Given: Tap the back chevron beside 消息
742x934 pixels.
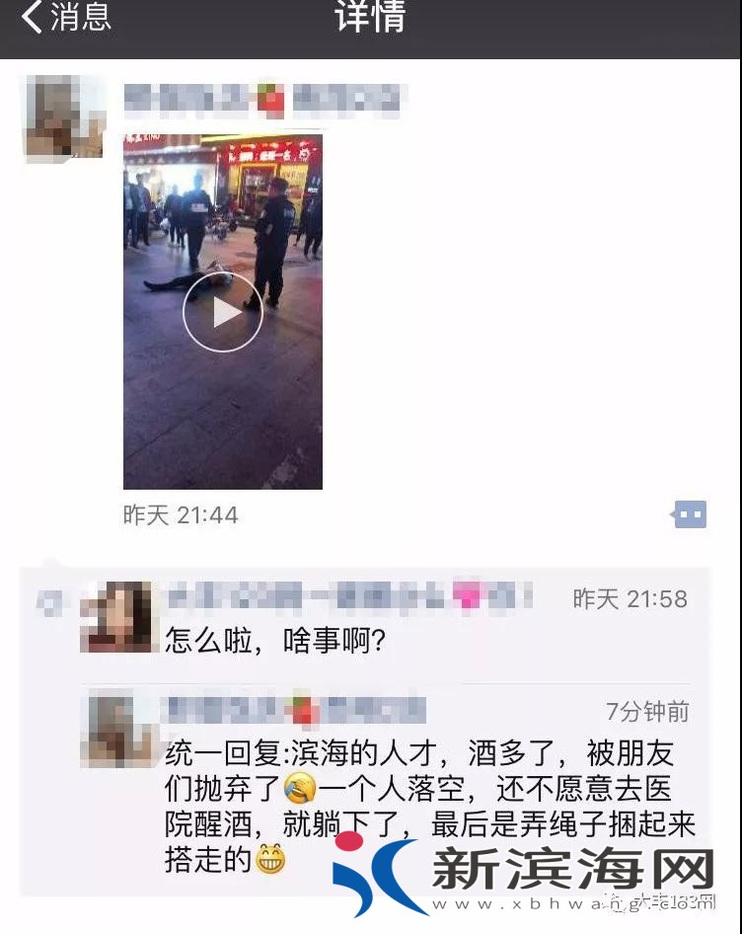Looking at the screenshot, I should (x=32, y=16).
